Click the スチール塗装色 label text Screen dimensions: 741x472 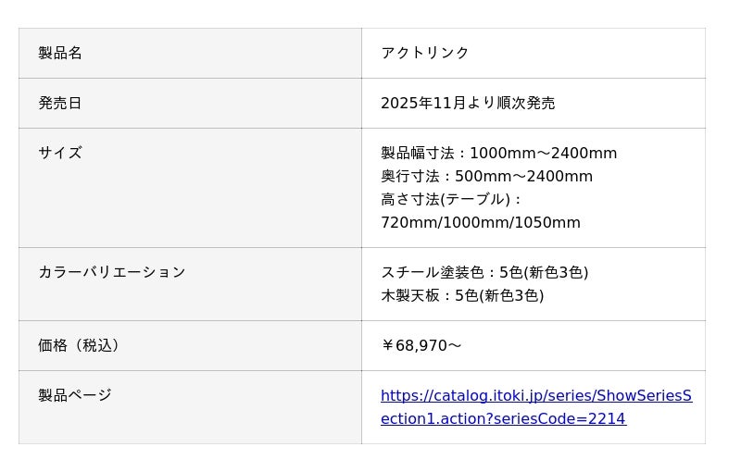pos(433,273)
